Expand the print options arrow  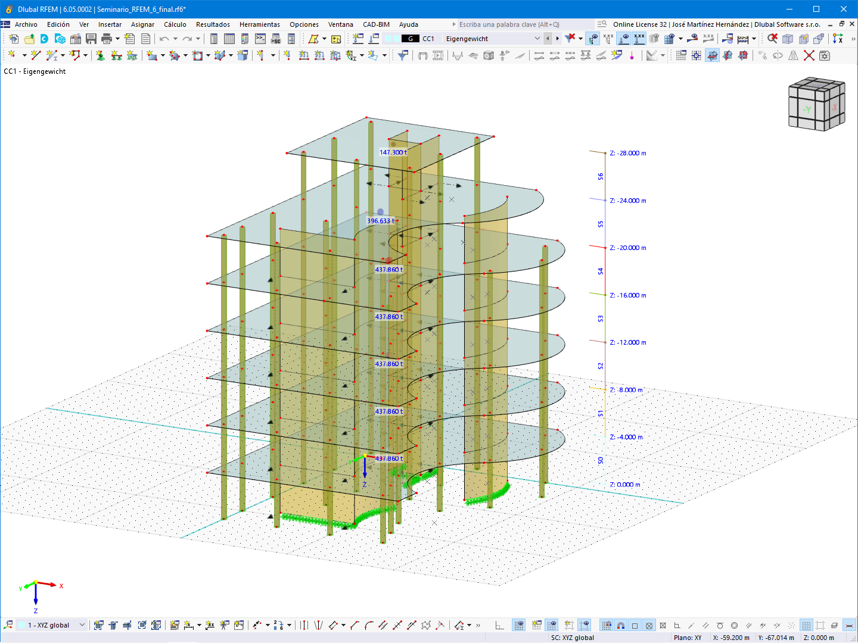[x=117, y=39]
